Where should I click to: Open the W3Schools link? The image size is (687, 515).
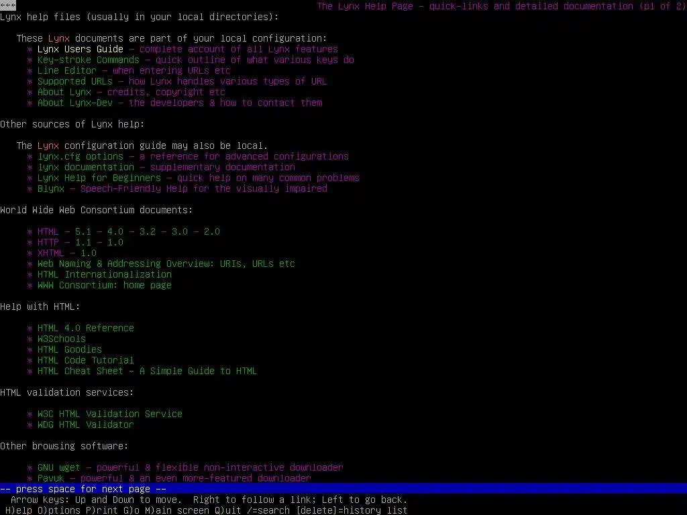coord(61,339)
